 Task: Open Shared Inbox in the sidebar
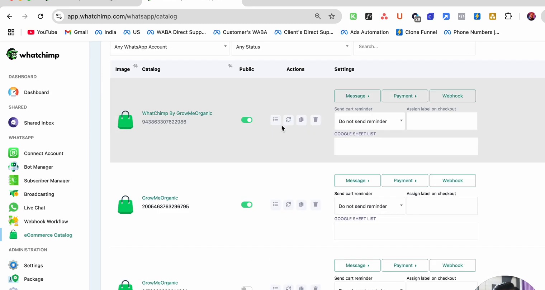[x=39, y=123]
